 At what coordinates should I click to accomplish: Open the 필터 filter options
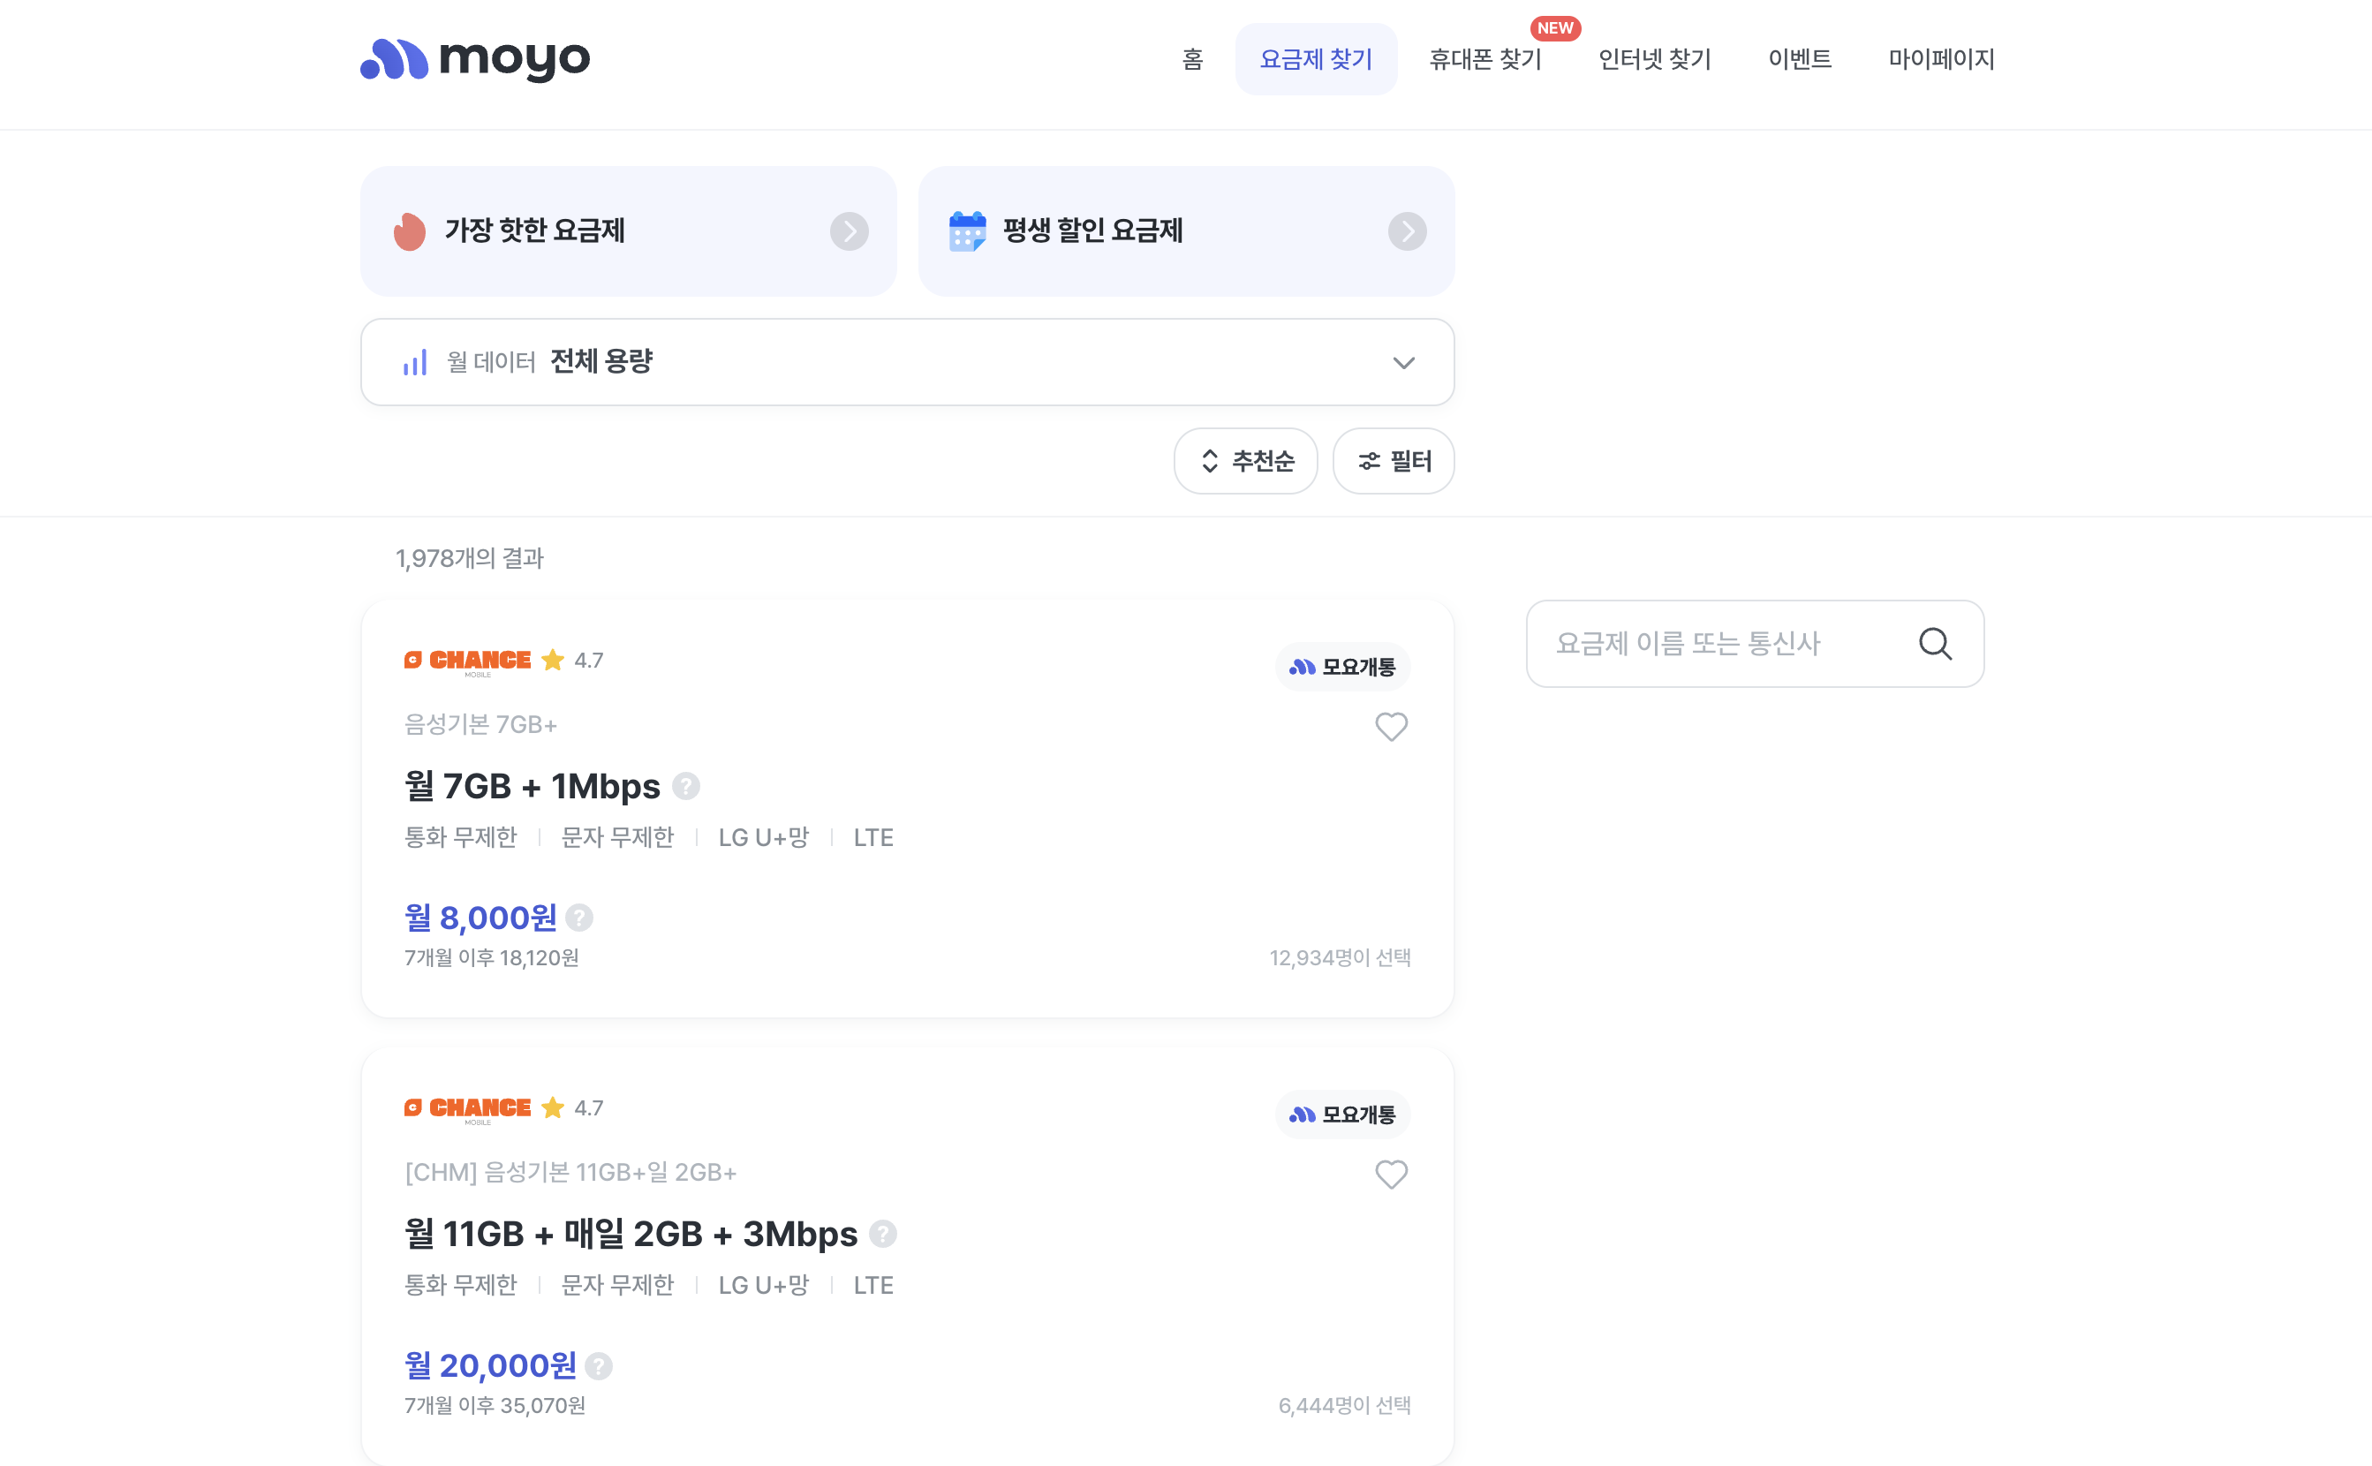pos(1393,462)
